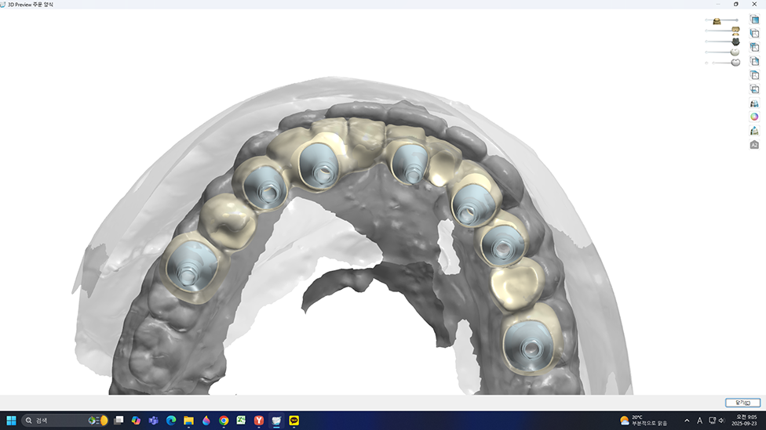Minimize the 3D Preview window
This screenshot has width=766, height=430.
pyautogui.click(x=718, y=4)
